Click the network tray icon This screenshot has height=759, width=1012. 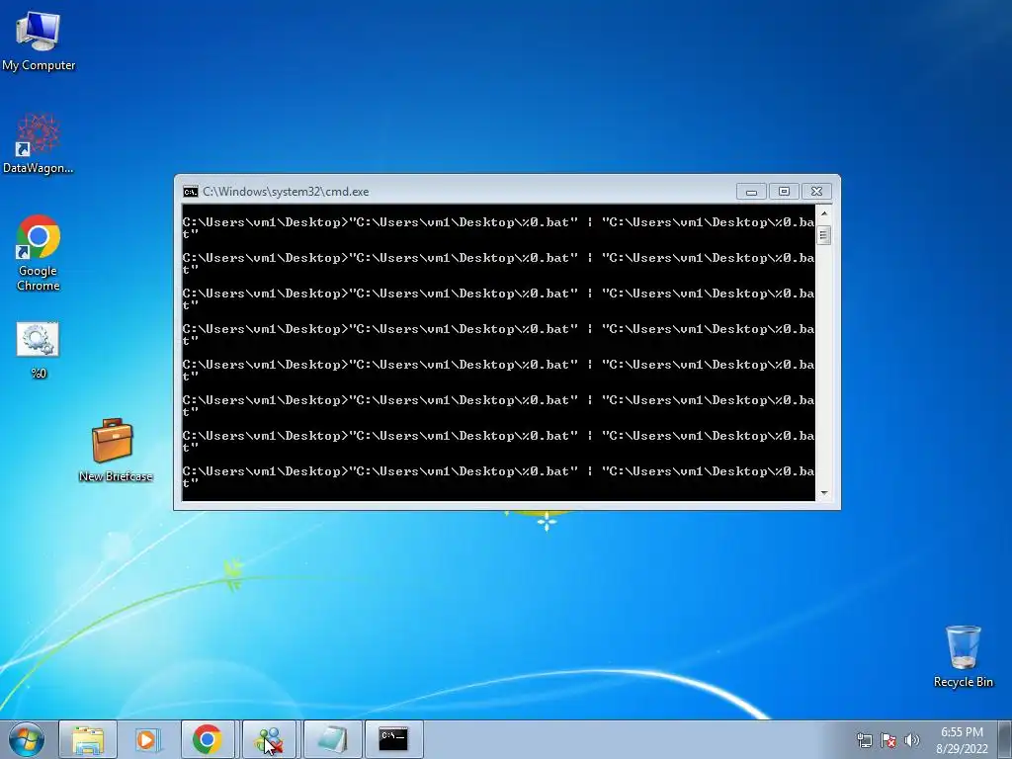point(864,740)
